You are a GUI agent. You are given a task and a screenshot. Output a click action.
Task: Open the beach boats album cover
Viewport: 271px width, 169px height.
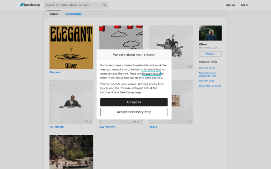[71, 152]
